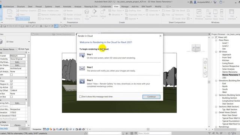Open the Architecture ribbon tab
Image resolution: width=240 pixels, height=135 pixels.
coord(8,7)
